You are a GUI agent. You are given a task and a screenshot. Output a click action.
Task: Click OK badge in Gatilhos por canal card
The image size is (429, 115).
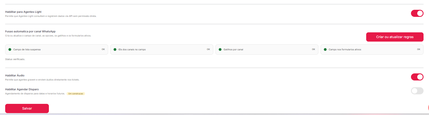(313, 49)
